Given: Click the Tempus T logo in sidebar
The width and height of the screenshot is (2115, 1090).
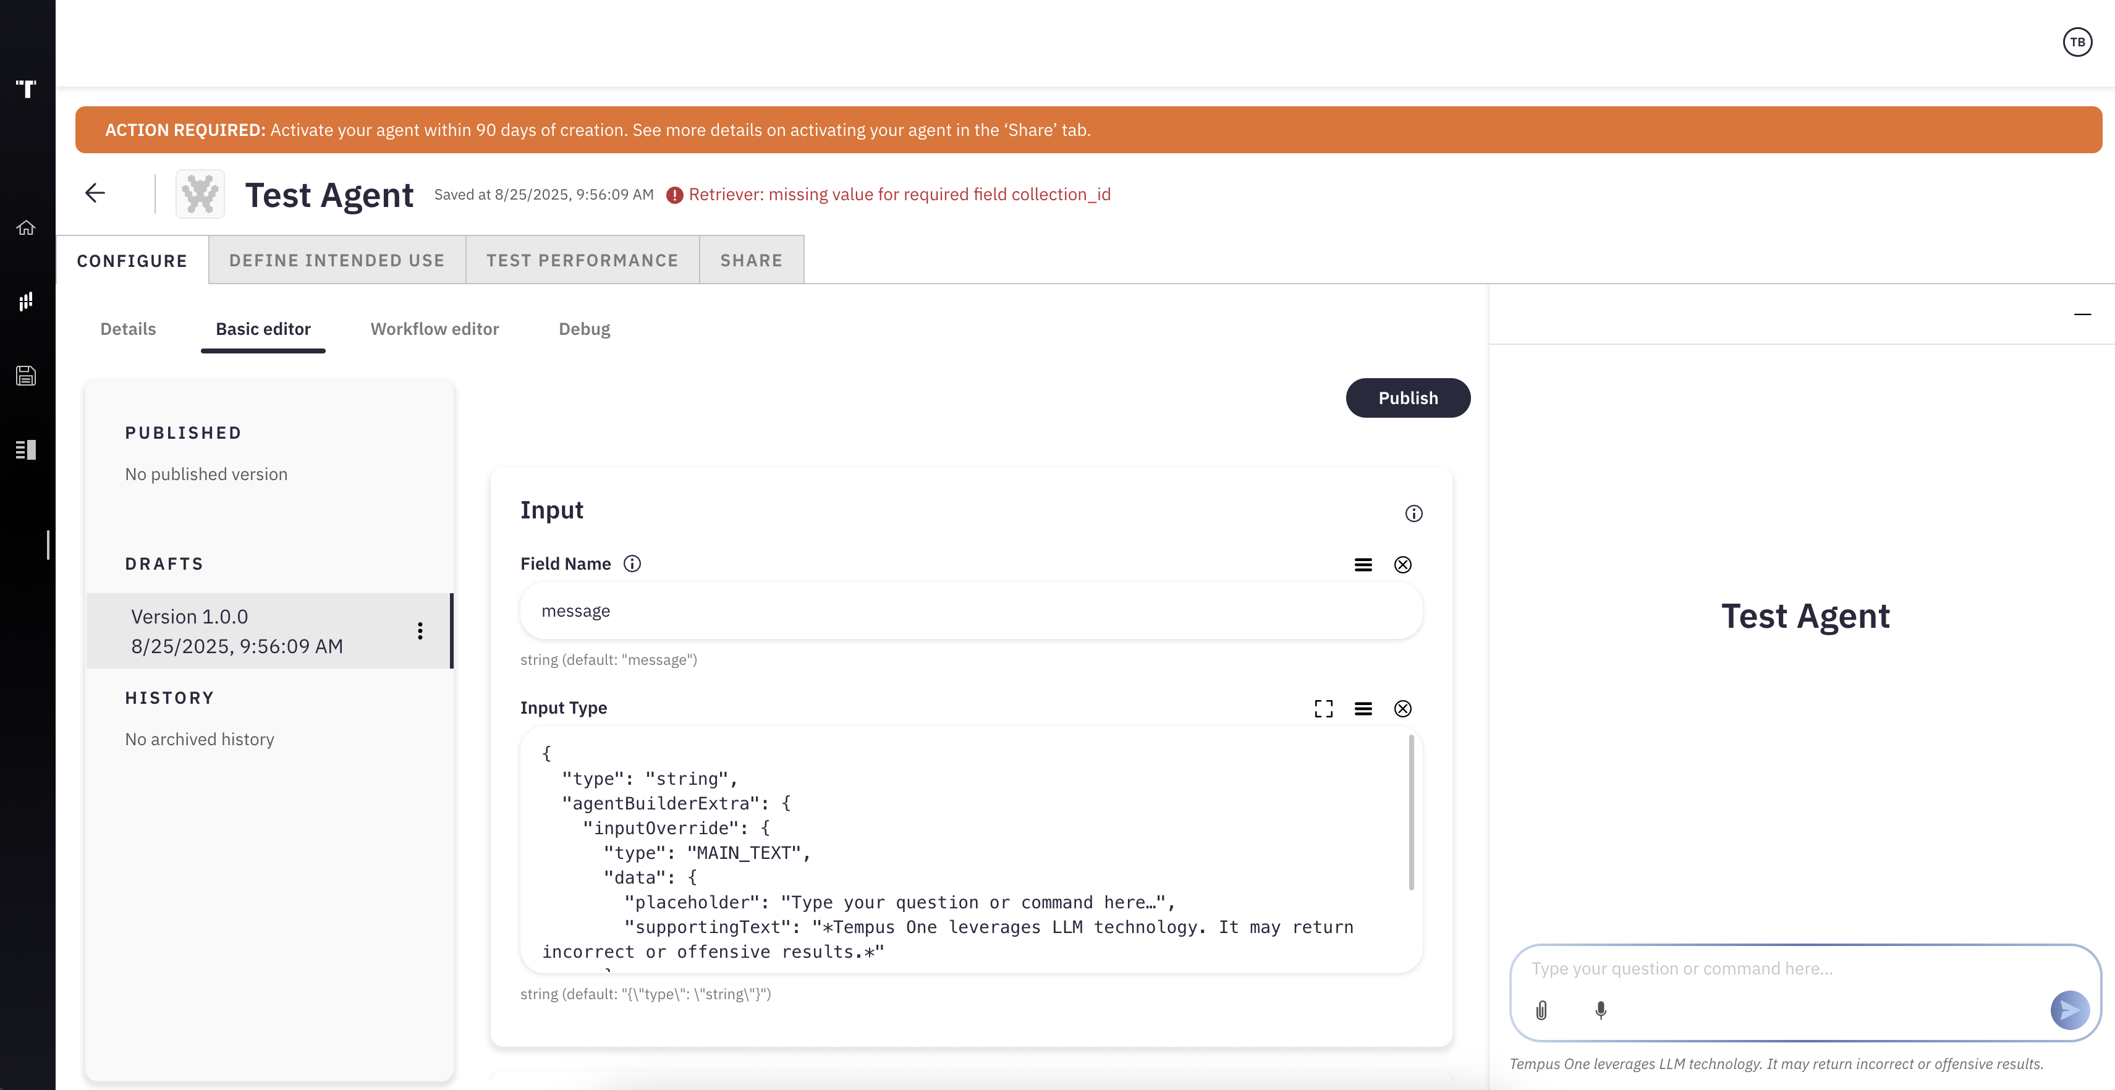Looking at the screenshot, I should coord(27,88).
